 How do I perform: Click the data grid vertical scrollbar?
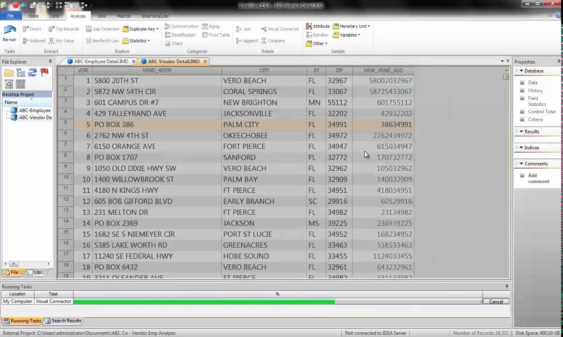(506, 173)
